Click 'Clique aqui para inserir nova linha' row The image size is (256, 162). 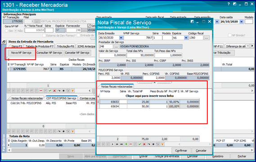tap(149, 96)
